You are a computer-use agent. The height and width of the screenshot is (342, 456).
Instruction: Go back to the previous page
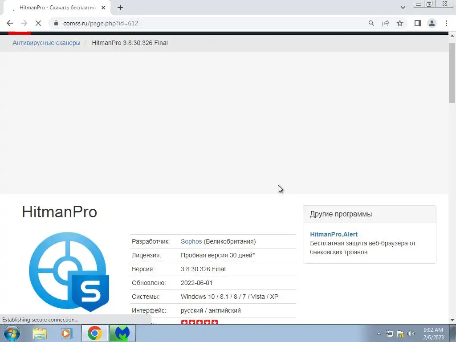10,23
